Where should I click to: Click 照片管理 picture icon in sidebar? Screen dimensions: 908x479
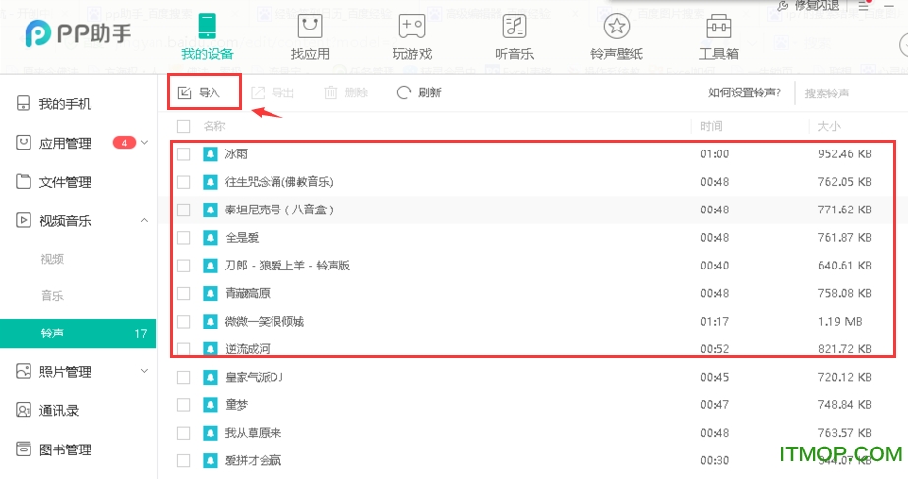tap(24, 371)
